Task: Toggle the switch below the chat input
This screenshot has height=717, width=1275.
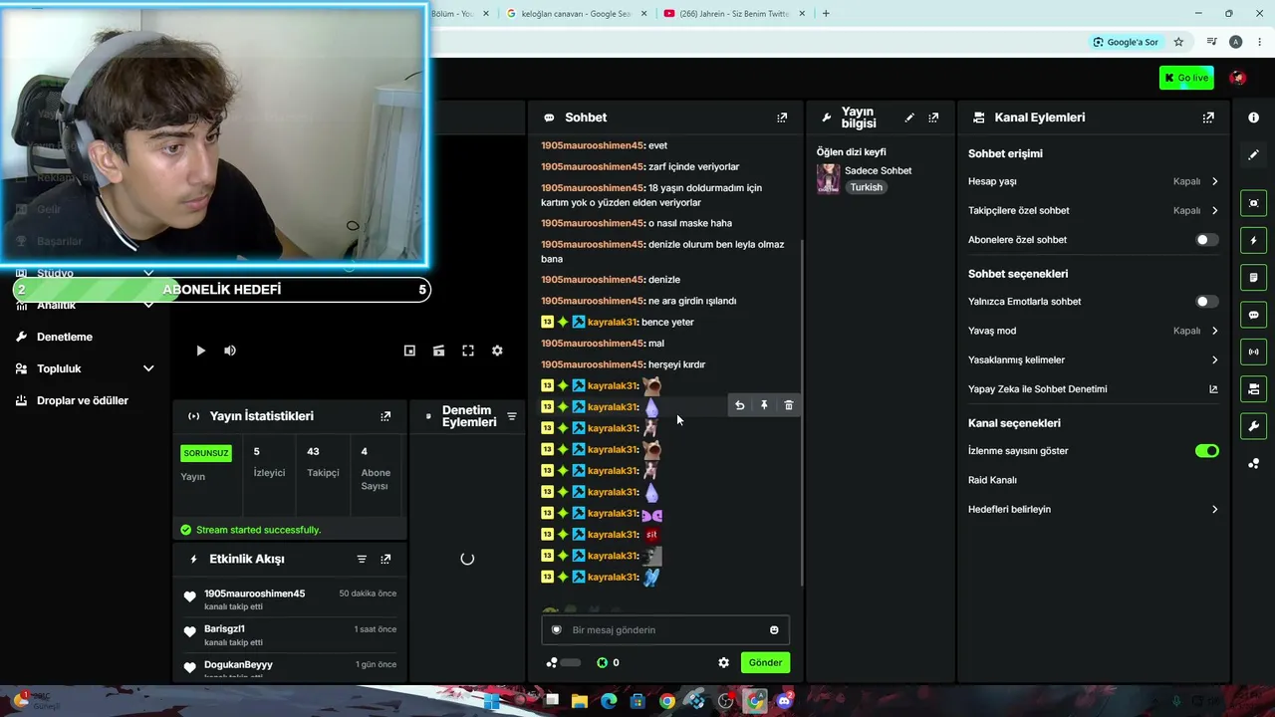Action: click(x=570, y=663)
